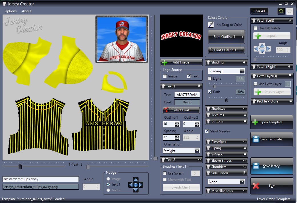
Task: Uncheck the Short Sleeves checkbox
Action: [x=207, y=131]
